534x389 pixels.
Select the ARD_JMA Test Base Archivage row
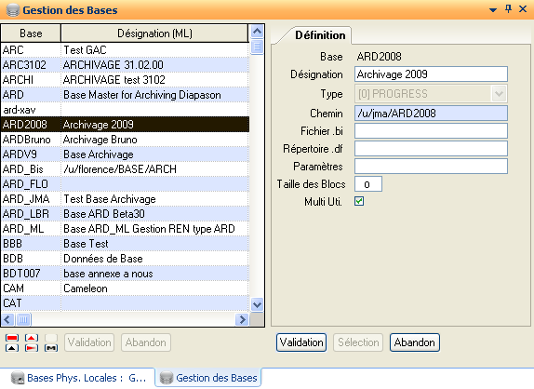click(125, 199)
